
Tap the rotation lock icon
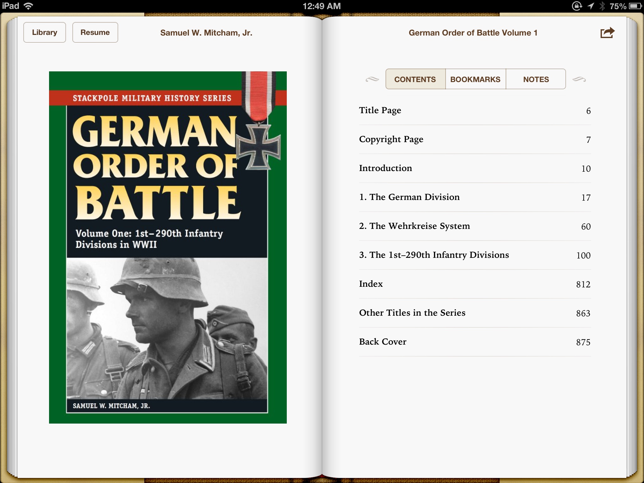[577, 6]
